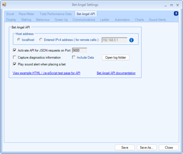Viewport: 183px width, 154px height.
Task: Go to the Communications tab
Action: (x=84, y=20)
